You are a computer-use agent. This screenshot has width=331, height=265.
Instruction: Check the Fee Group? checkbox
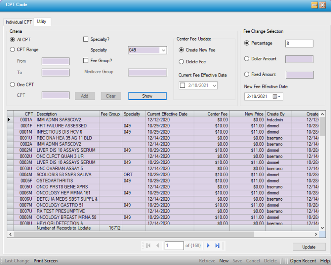coord(86,61)
